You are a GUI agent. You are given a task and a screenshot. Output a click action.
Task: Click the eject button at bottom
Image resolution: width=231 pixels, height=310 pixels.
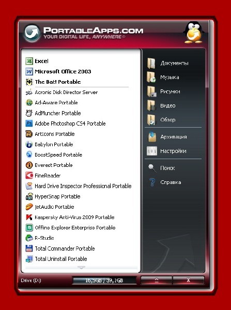pyautogui.click(x=157, y=280)
